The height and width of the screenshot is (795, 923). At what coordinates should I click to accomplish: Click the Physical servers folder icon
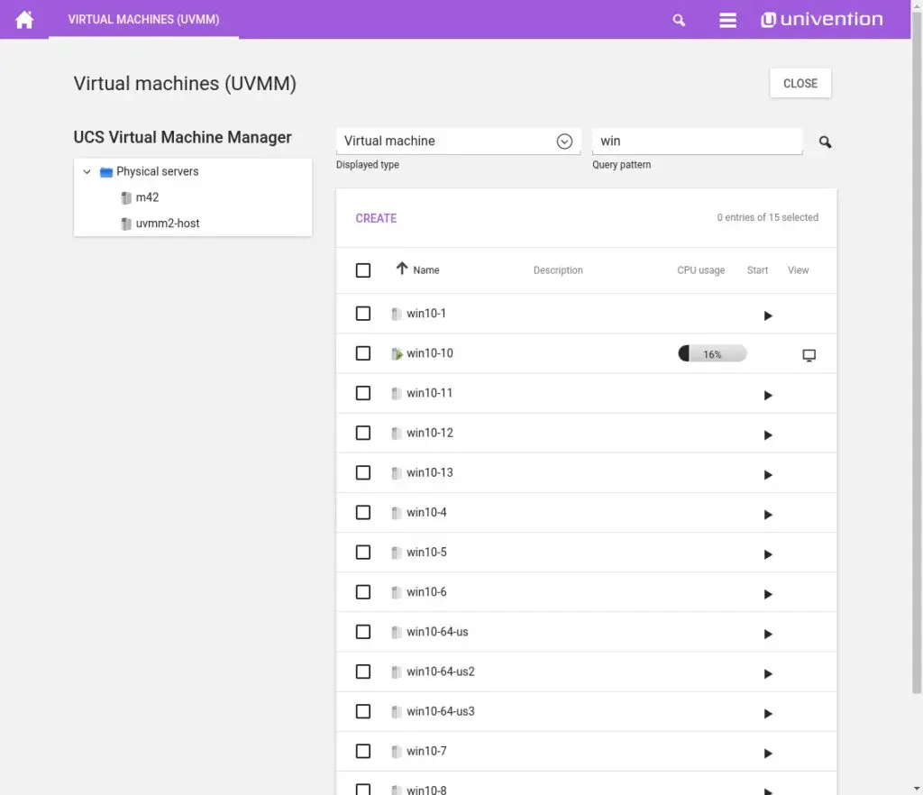coord(106,172)
